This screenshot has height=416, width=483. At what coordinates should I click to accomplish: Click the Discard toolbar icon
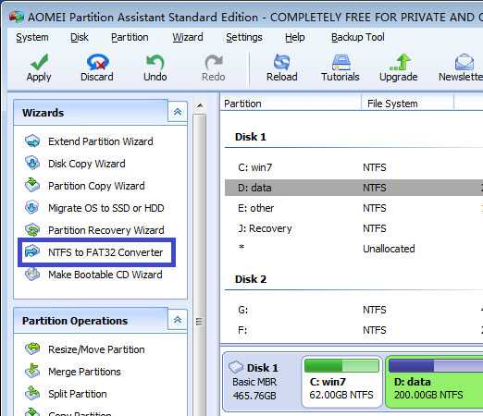[x=97, y=62]
